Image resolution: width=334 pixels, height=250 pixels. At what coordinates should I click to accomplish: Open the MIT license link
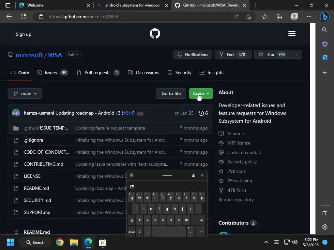(239, 143)
